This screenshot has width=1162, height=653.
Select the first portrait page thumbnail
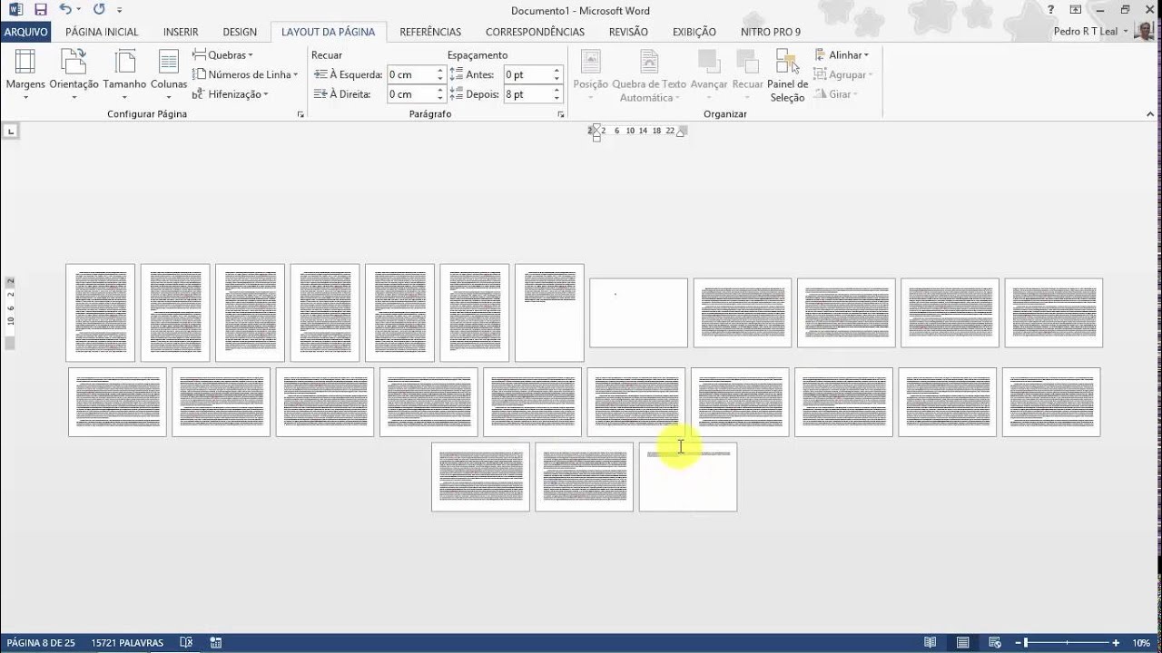[101, 313]
